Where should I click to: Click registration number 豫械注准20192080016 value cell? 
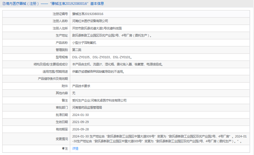click(x=88, y=14)
